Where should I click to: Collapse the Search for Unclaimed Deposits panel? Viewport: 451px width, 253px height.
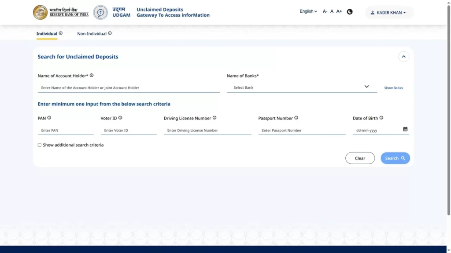[x=403, y=57]
